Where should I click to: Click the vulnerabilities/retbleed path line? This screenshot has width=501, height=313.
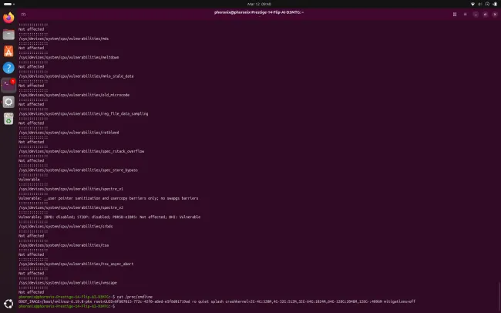69,133
